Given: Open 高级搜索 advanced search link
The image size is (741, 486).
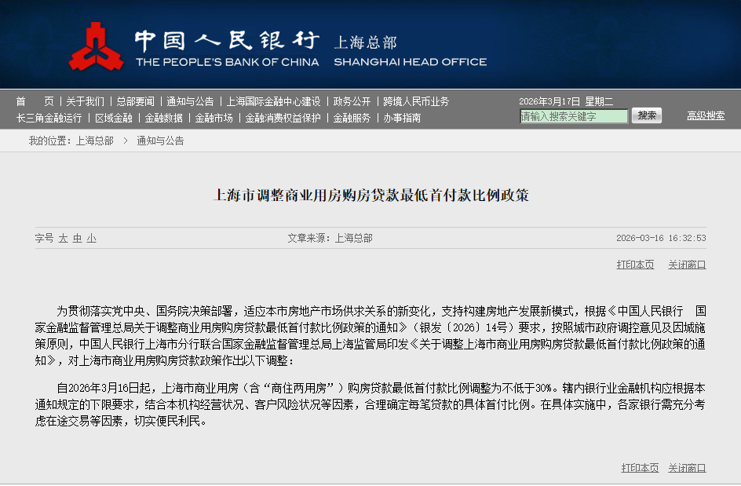Looking at the screenshot, I should pos(706,115).
